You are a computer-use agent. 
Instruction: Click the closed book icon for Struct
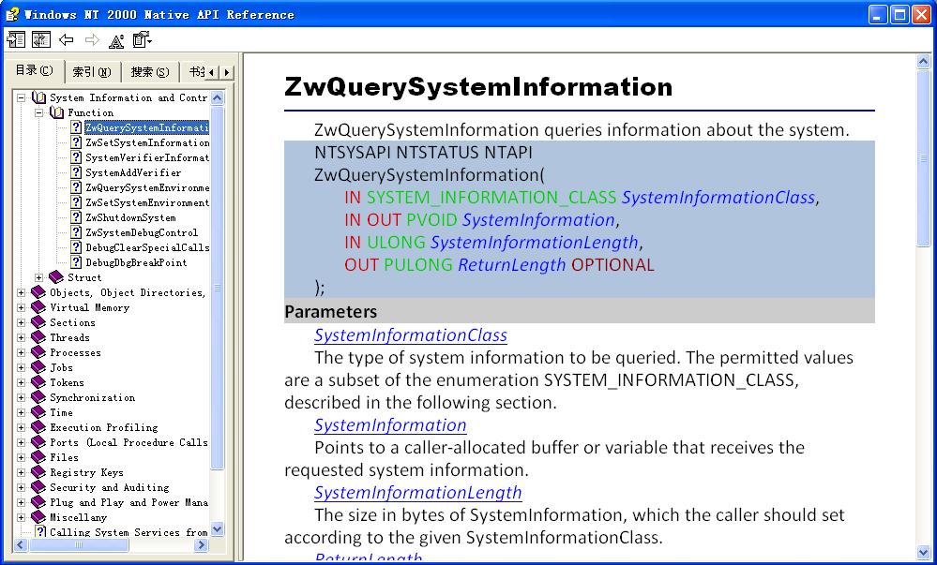(x=56, y=277)
